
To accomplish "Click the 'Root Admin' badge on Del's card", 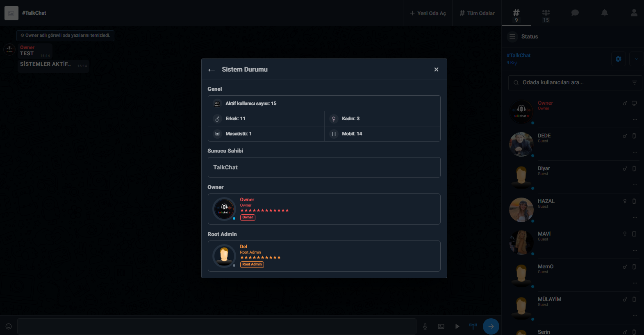I will point(252,265).
